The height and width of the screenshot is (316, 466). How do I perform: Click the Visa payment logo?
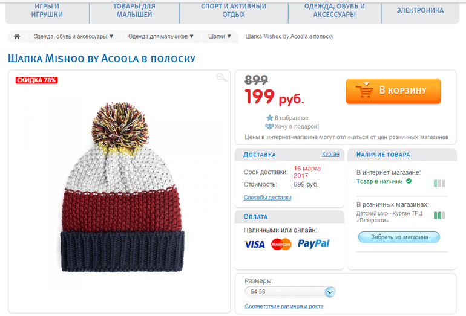pos(255,244)
